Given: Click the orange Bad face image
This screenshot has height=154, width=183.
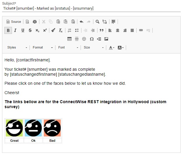Looking at the screenshot, I should click(52, 128).
